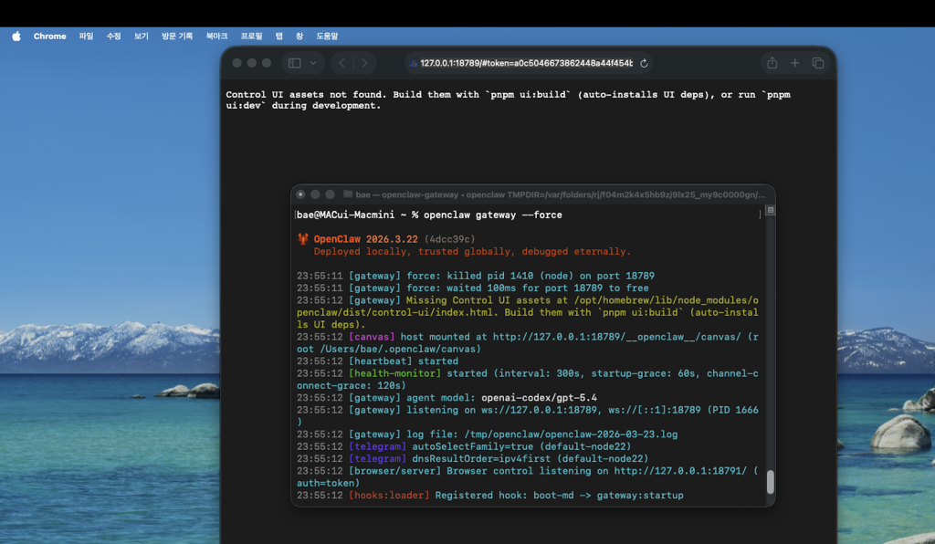The height and width of the screenshot is (544, 935).
Task: Reload the page with the refresh icon
Action: point(644,63)
